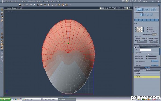Click the dark textured sphere display icon
This screenshot has height=101, width=161.
[x=130, y=8]
